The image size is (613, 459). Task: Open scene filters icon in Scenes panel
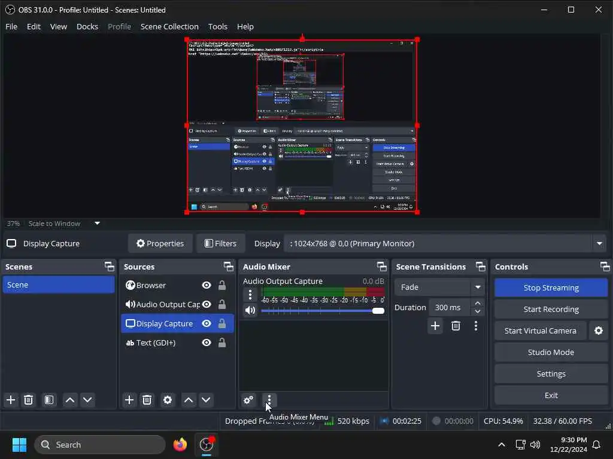(x=49, y=400)
